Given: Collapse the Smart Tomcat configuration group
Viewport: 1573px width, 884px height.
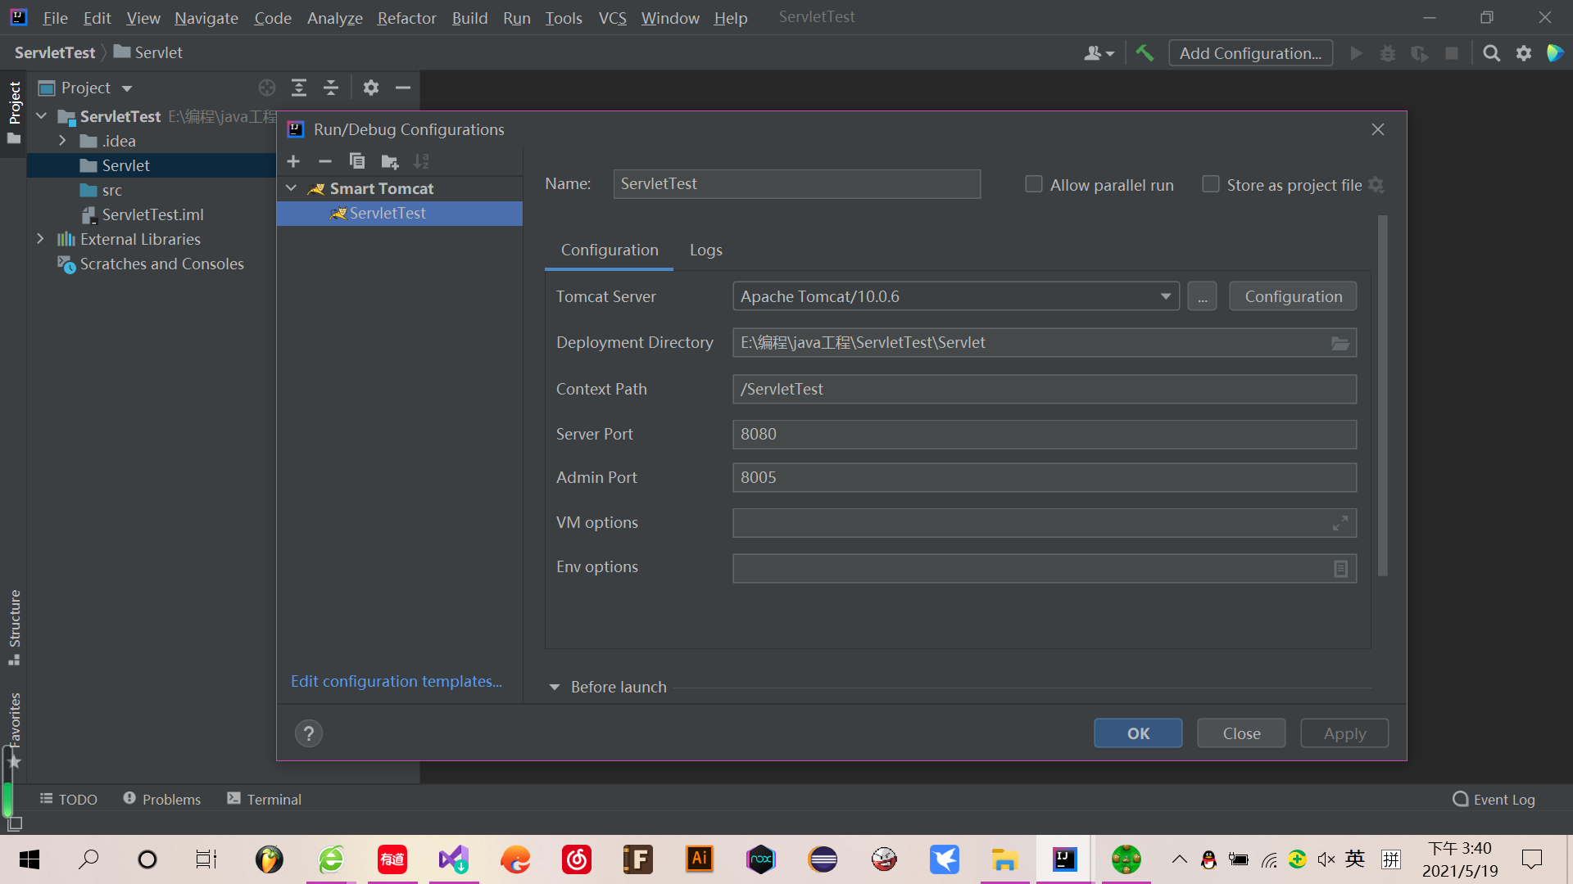Looking at the screenshot, I should click(x=291, y=188).
